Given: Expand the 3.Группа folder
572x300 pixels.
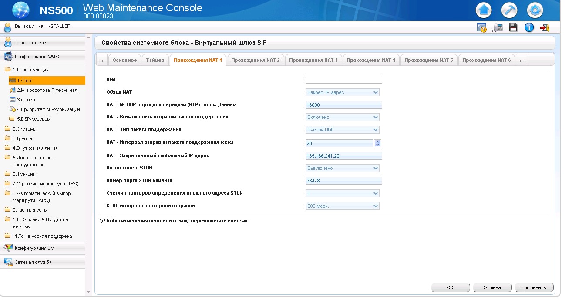Looking at the screenshot, I should click(19, 138).
